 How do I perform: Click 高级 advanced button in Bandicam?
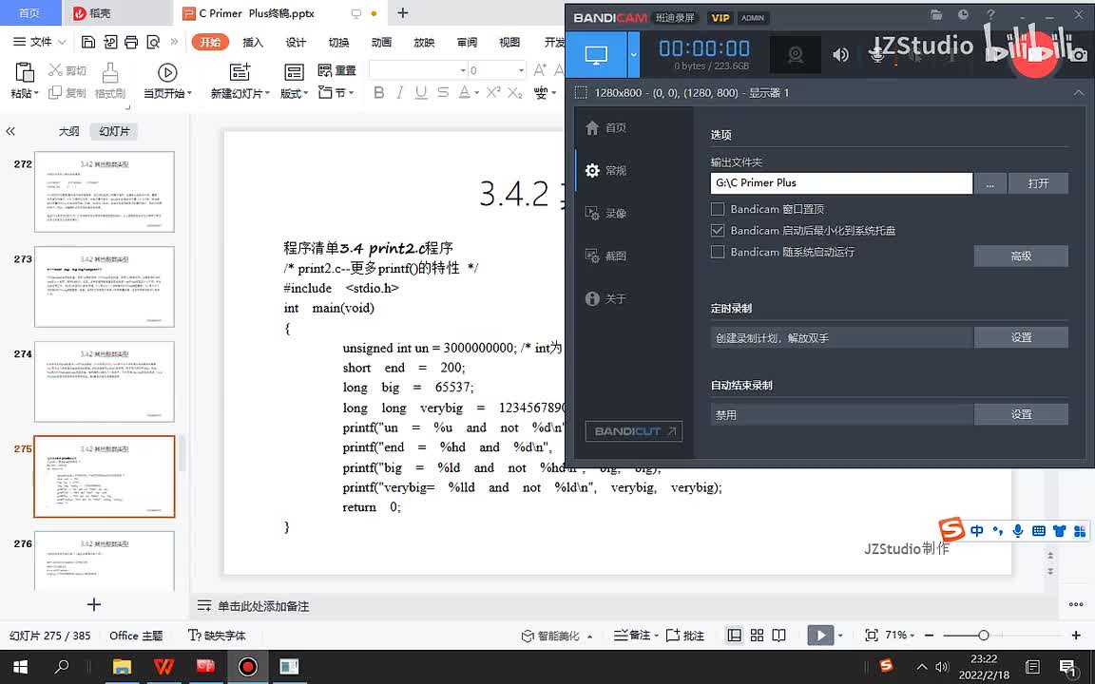[x=1021, y=256]
